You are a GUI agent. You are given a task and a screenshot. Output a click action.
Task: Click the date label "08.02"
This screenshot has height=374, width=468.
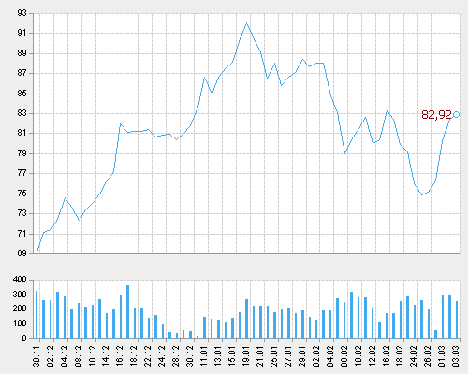tap(344, 355)
